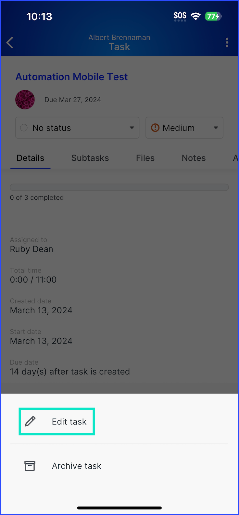Tap the SOS indicator in status bar
This screenshot has height=515, width=239.
tap(180, 17)
